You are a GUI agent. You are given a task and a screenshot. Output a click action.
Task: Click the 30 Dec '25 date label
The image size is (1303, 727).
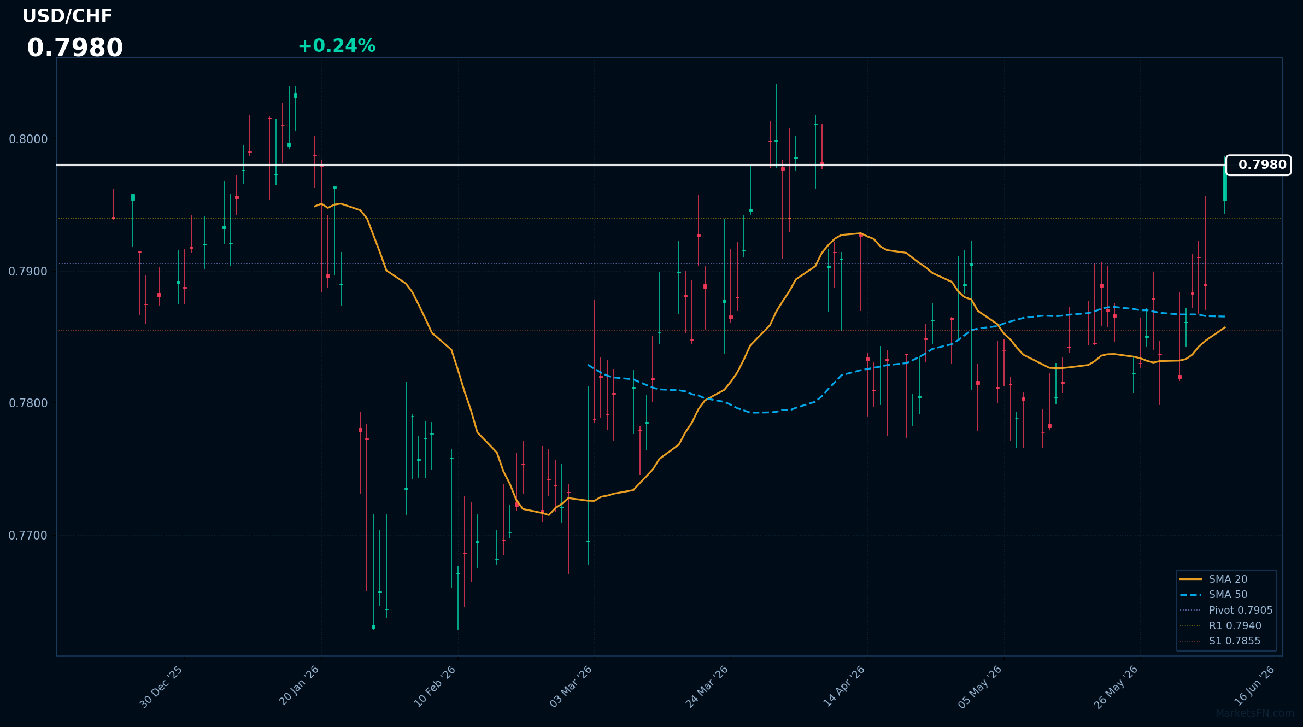pyautogui.click(x=161, y=687)
